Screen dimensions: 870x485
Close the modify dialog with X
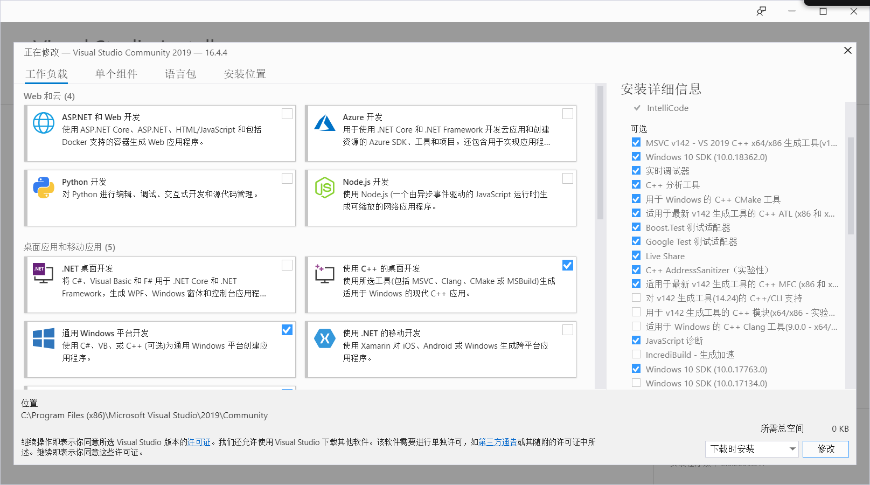(847, 50)
